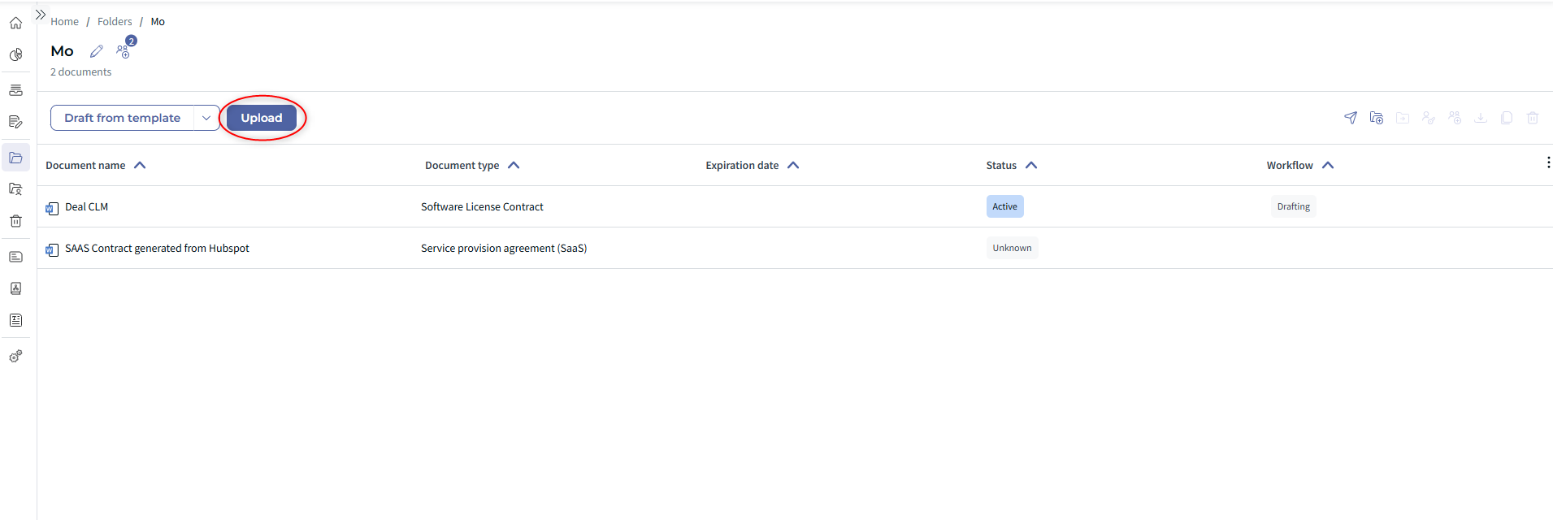Open SAAS Contract generated from Hubspot document
Screen dimensions: 1553x520
point(157,249)
